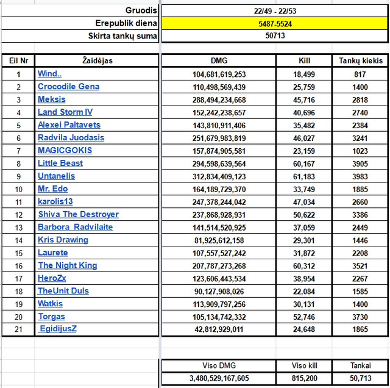The height and width of the screenshot is (388, 390).
Task: Select row number 21 cell
Action: (x=18, y=329)
